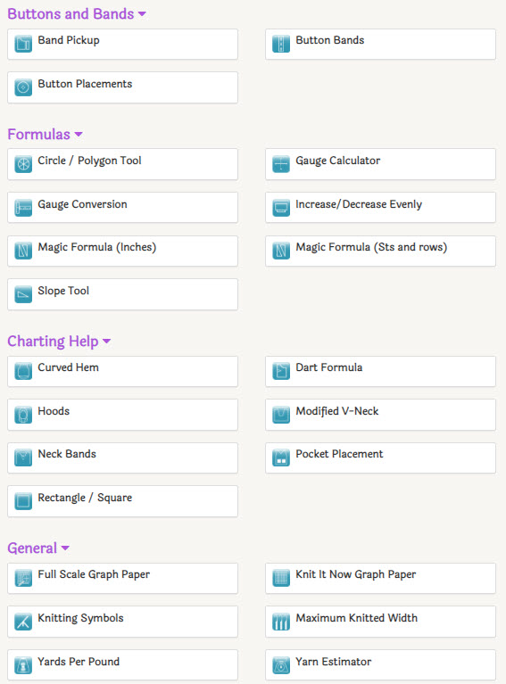Open Knit It Now Graph Paper

pyautogui.click(x=381, y=578)
